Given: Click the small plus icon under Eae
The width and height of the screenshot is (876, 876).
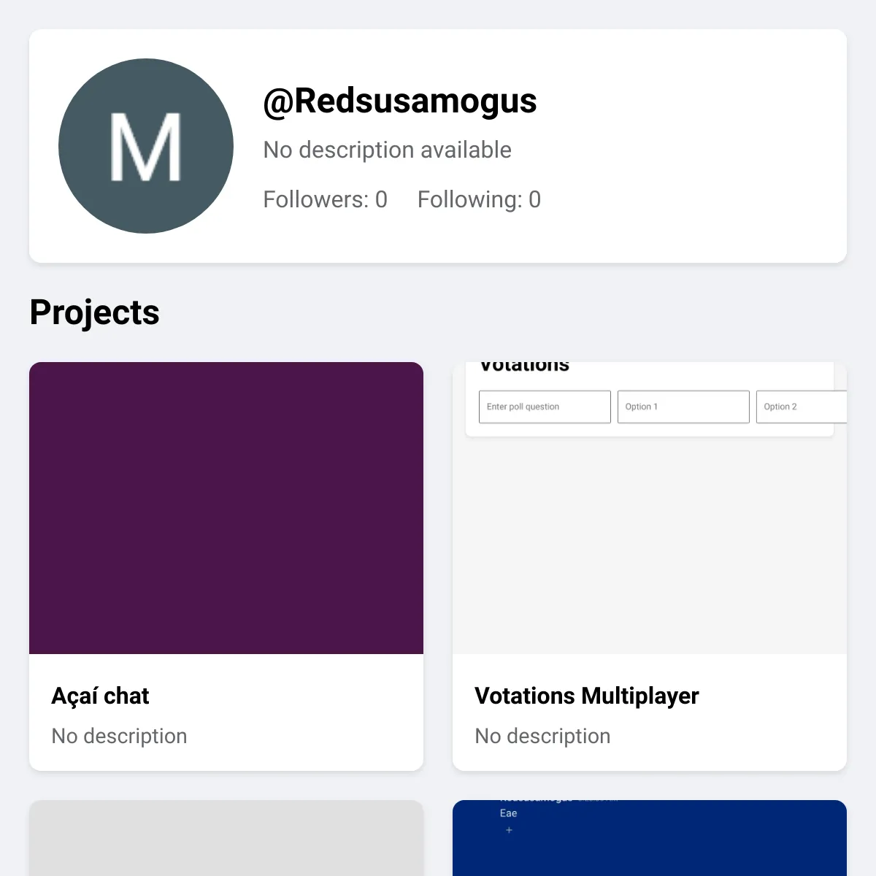Looking at the screenshot, I should point(509,830).
